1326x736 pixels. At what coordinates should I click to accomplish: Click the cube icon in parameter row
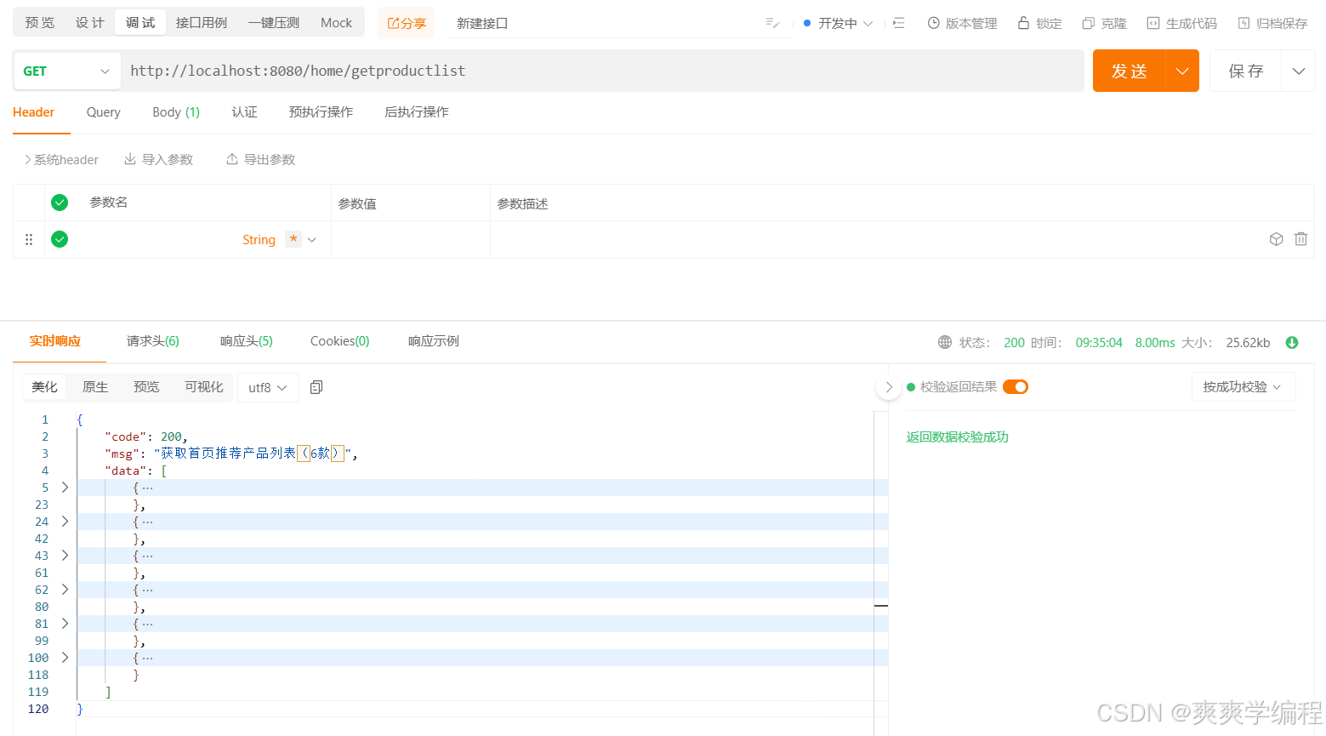(1276, 239)
